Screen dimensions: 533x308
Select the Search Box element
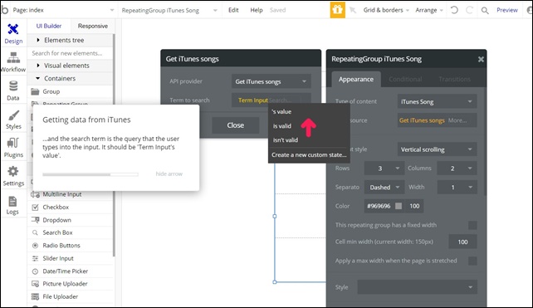(x=71, y=232)
